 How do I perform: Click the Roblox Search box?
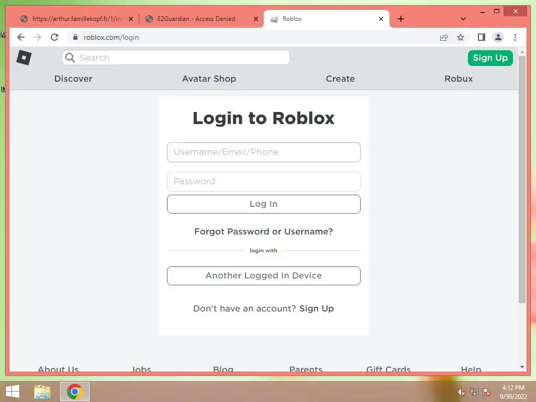176,58
